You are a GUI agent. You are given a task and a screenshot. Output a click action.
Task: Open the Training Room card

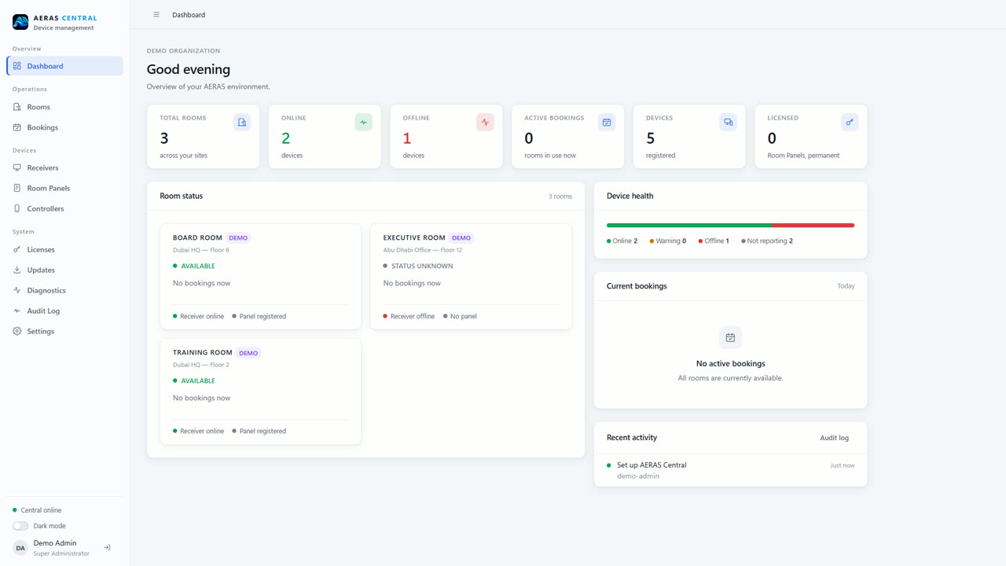260,391
